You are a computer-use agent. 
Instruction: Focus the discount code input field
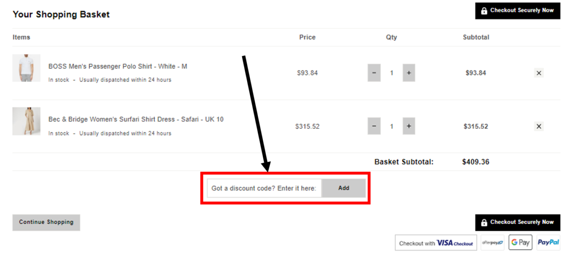tap(264, 188)
